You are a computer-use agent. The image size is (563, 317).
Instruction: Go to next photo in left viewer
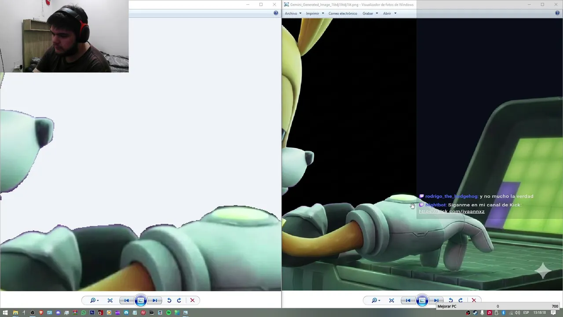[x=155, y=300]
